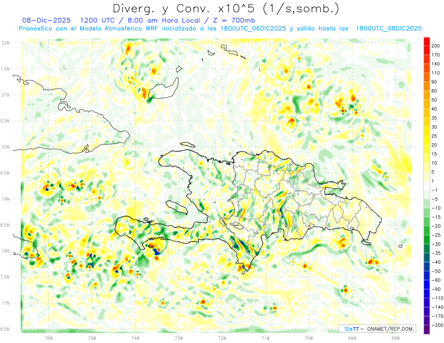The image size is (444, 343).
Task: Click the '69W' longitude label
Action: 352,338
